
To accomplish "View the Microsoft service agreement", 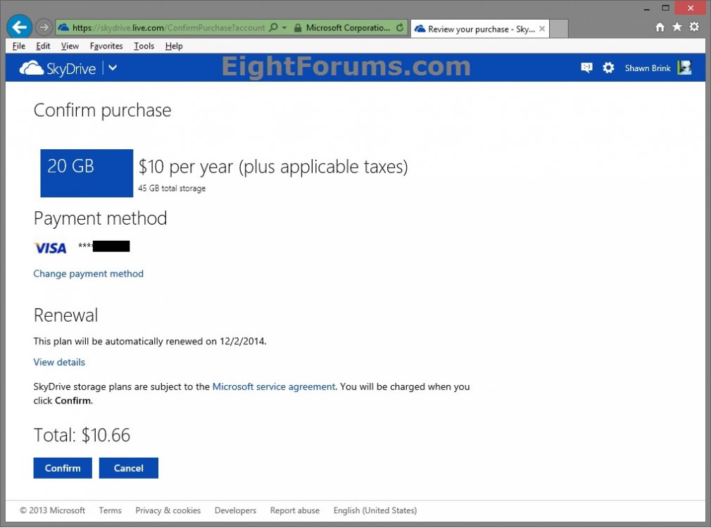I will pos(273,386).
